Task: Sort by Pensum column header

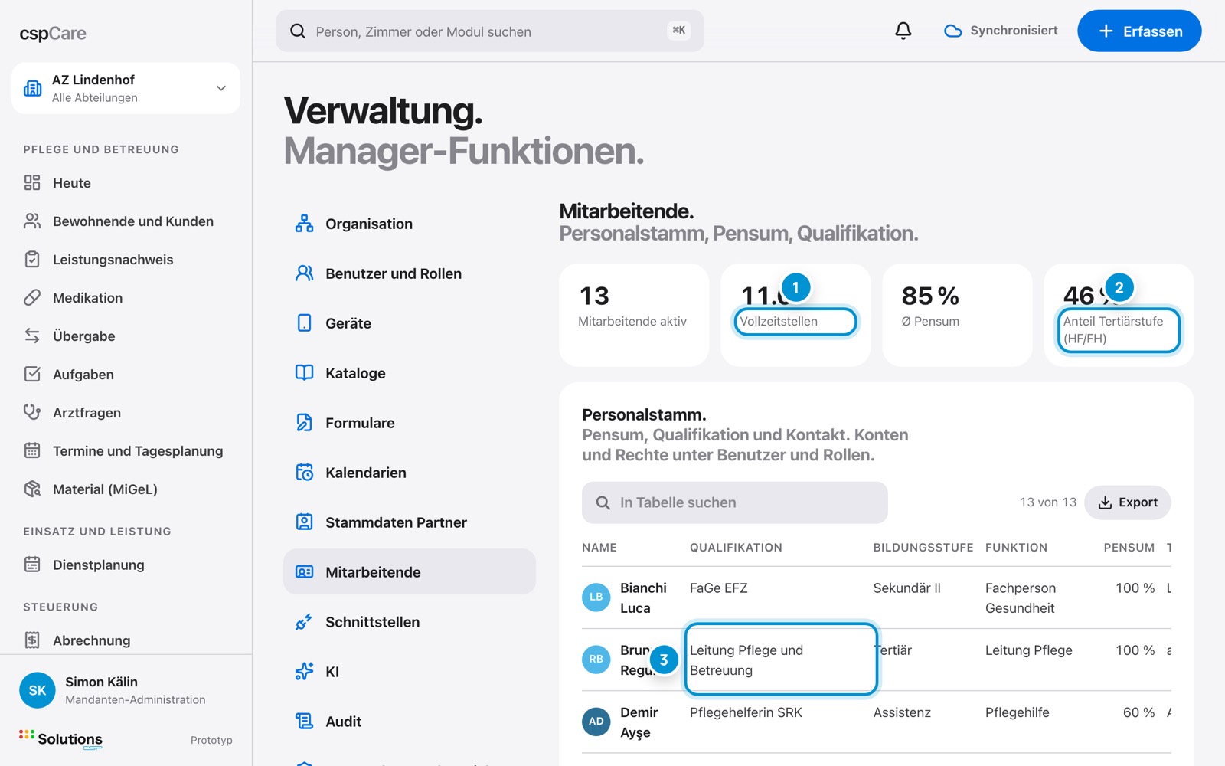Action: point(1129,548)
